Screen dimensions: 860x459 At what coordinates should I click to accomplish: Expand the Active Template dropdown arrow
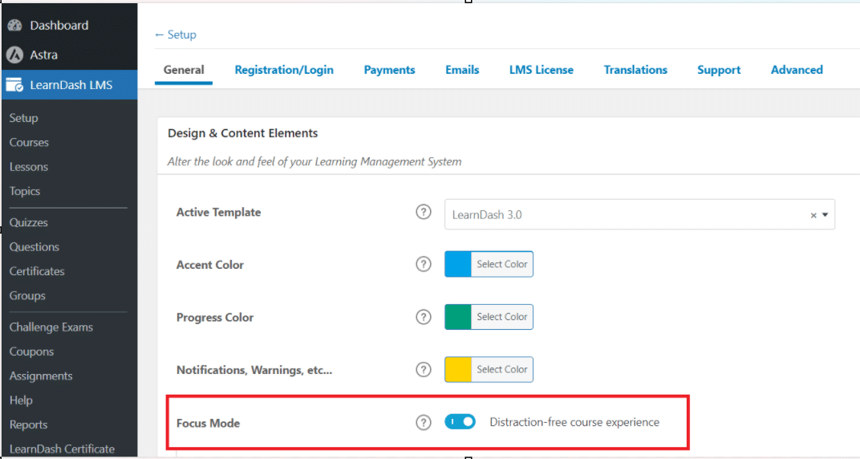coord(825,215)
